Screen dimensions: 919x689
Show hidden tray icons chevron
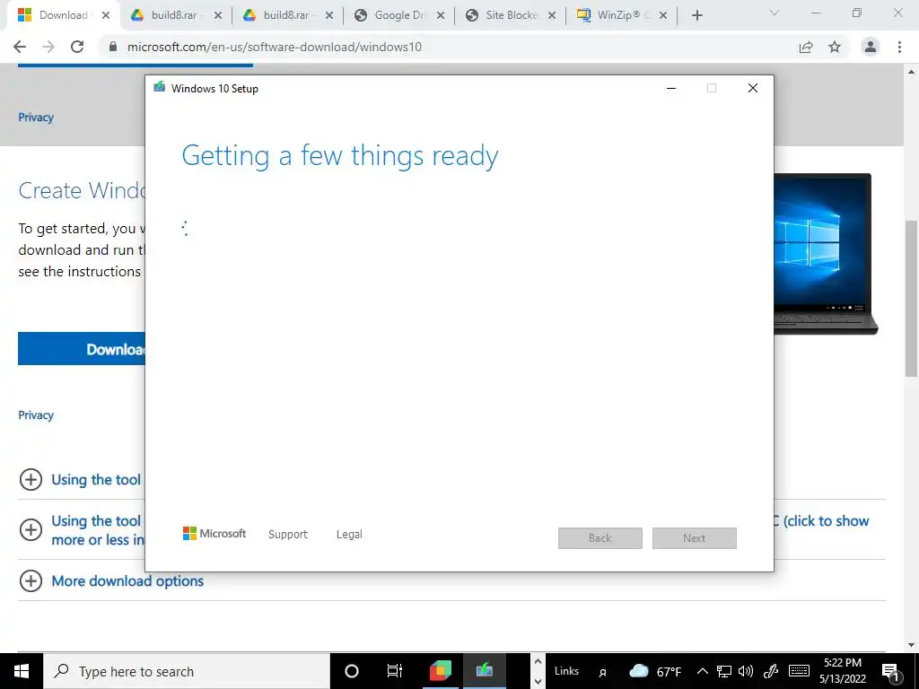pos(703,671)
